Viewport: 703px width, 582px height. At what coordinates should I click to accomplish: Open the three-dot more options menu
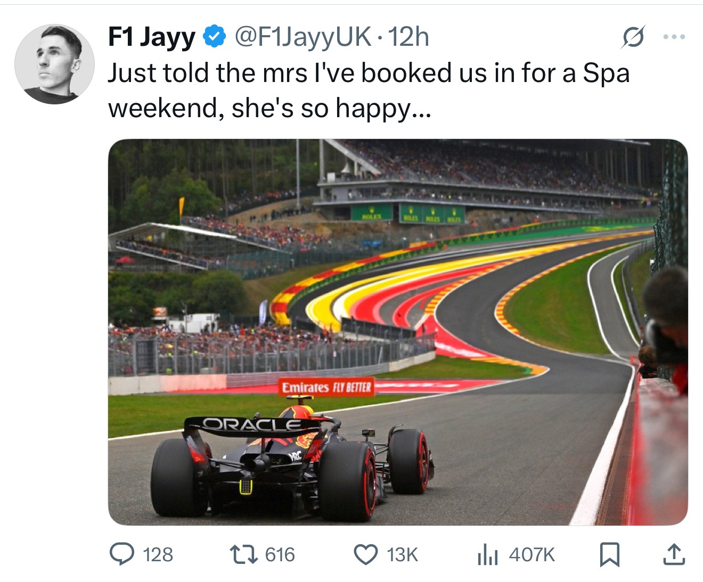pyautogui.click(x=674, y=37)
